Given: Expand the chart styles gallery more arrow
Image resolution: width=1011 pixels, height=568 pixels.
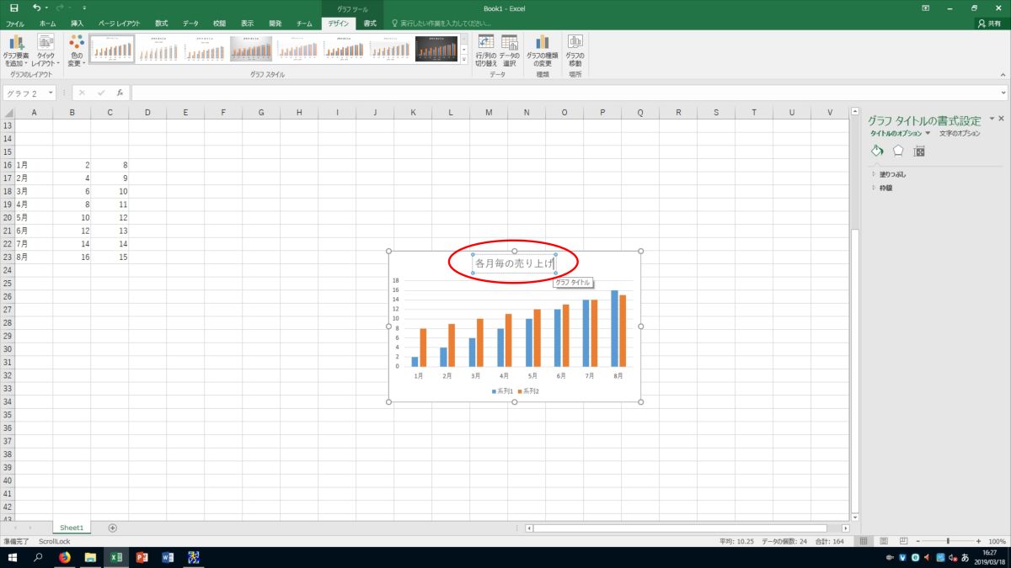Looking at the screenshot, I should click(x=464, y=59).
